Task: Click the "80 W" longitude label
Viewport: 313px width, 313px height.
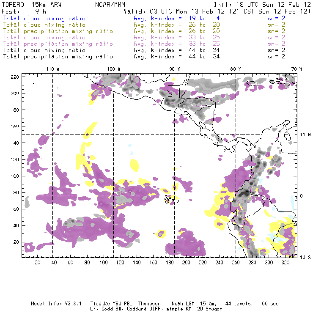Action: [x=236, y=69]
